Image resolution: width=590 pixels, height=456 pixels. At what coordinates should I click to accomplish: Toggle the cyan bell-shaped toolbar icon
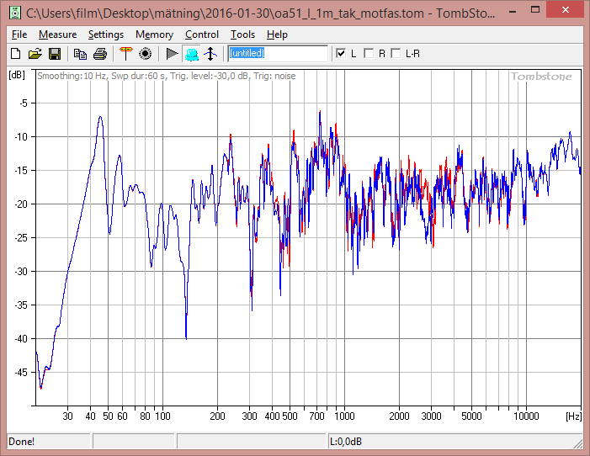coord(192,54)
